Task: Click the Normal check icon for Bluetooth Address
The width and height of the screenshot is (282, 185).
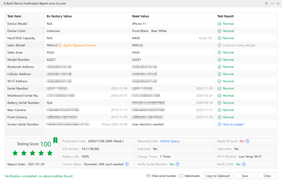Action: tap(219, 67)
